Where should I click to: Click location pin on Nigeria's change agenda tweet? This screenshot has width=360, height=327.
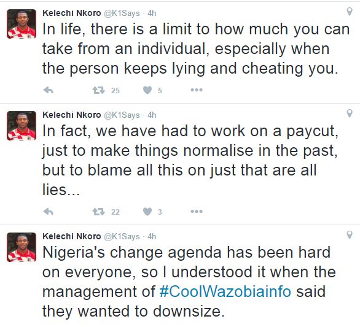pyautogui.click(x=350, y=235)
